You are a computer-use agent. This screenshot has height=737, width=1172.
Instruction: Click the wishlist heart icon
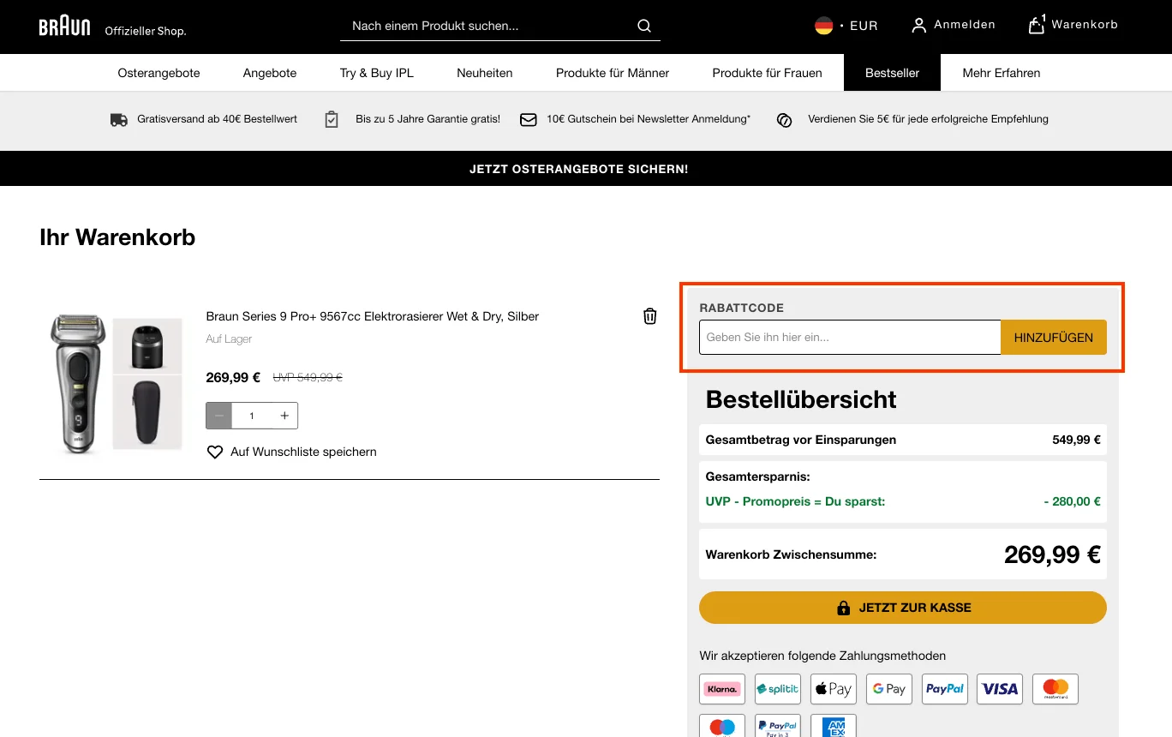click(215, 452)
